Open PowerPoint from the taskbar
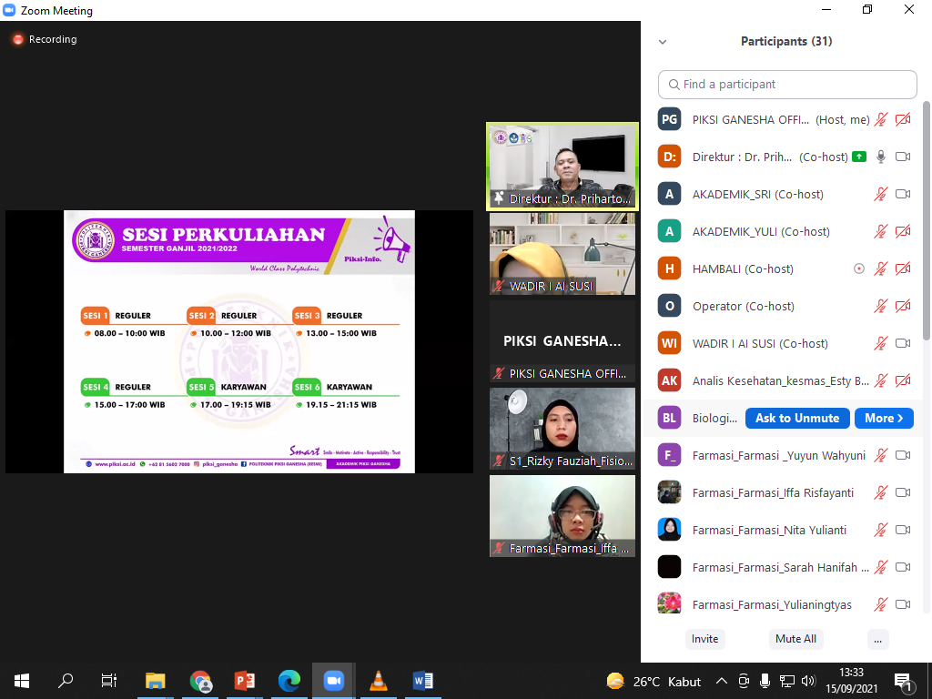 click(244, 681)
